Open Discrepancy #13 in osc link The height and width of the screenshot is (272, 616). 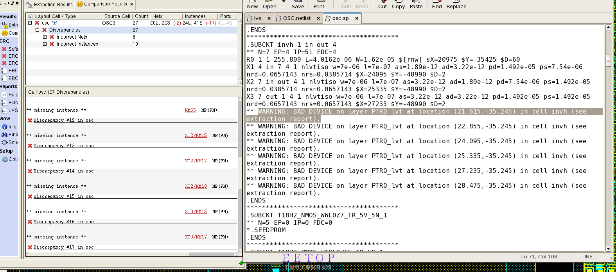63,146
